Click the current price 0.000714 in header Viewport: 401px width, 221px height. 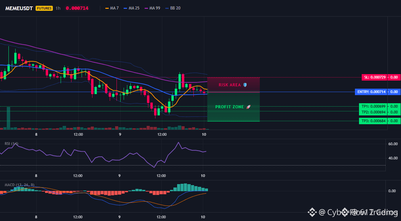(x=77, y=8)
